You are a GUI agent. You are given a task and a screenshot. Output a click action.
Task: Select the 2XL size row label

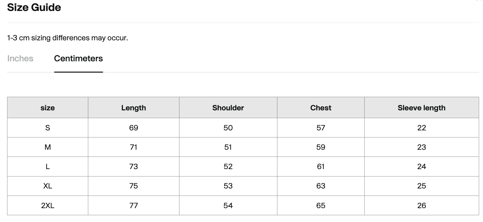[48, 206]
